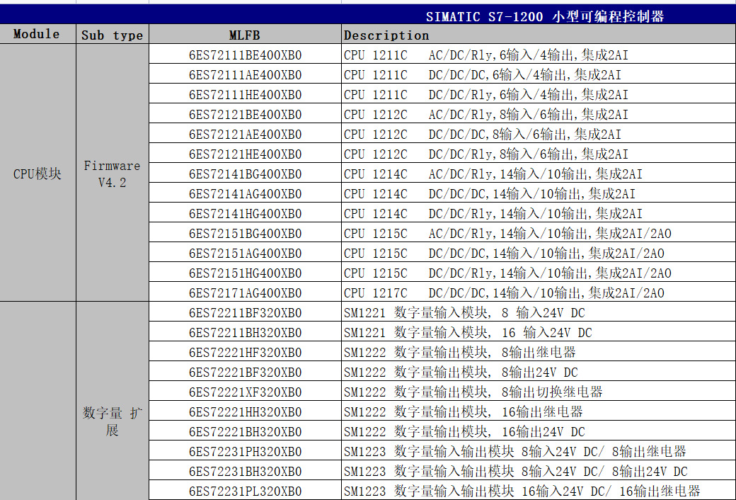Select cell 6ES72141AG400XB0
Screen dimensions: 736x500
coord(245,193)
